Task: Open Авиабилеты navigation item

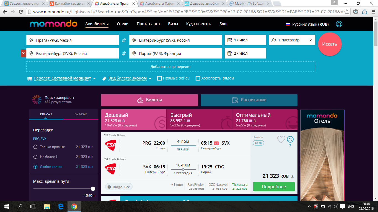Action: (x=97, y=24)
